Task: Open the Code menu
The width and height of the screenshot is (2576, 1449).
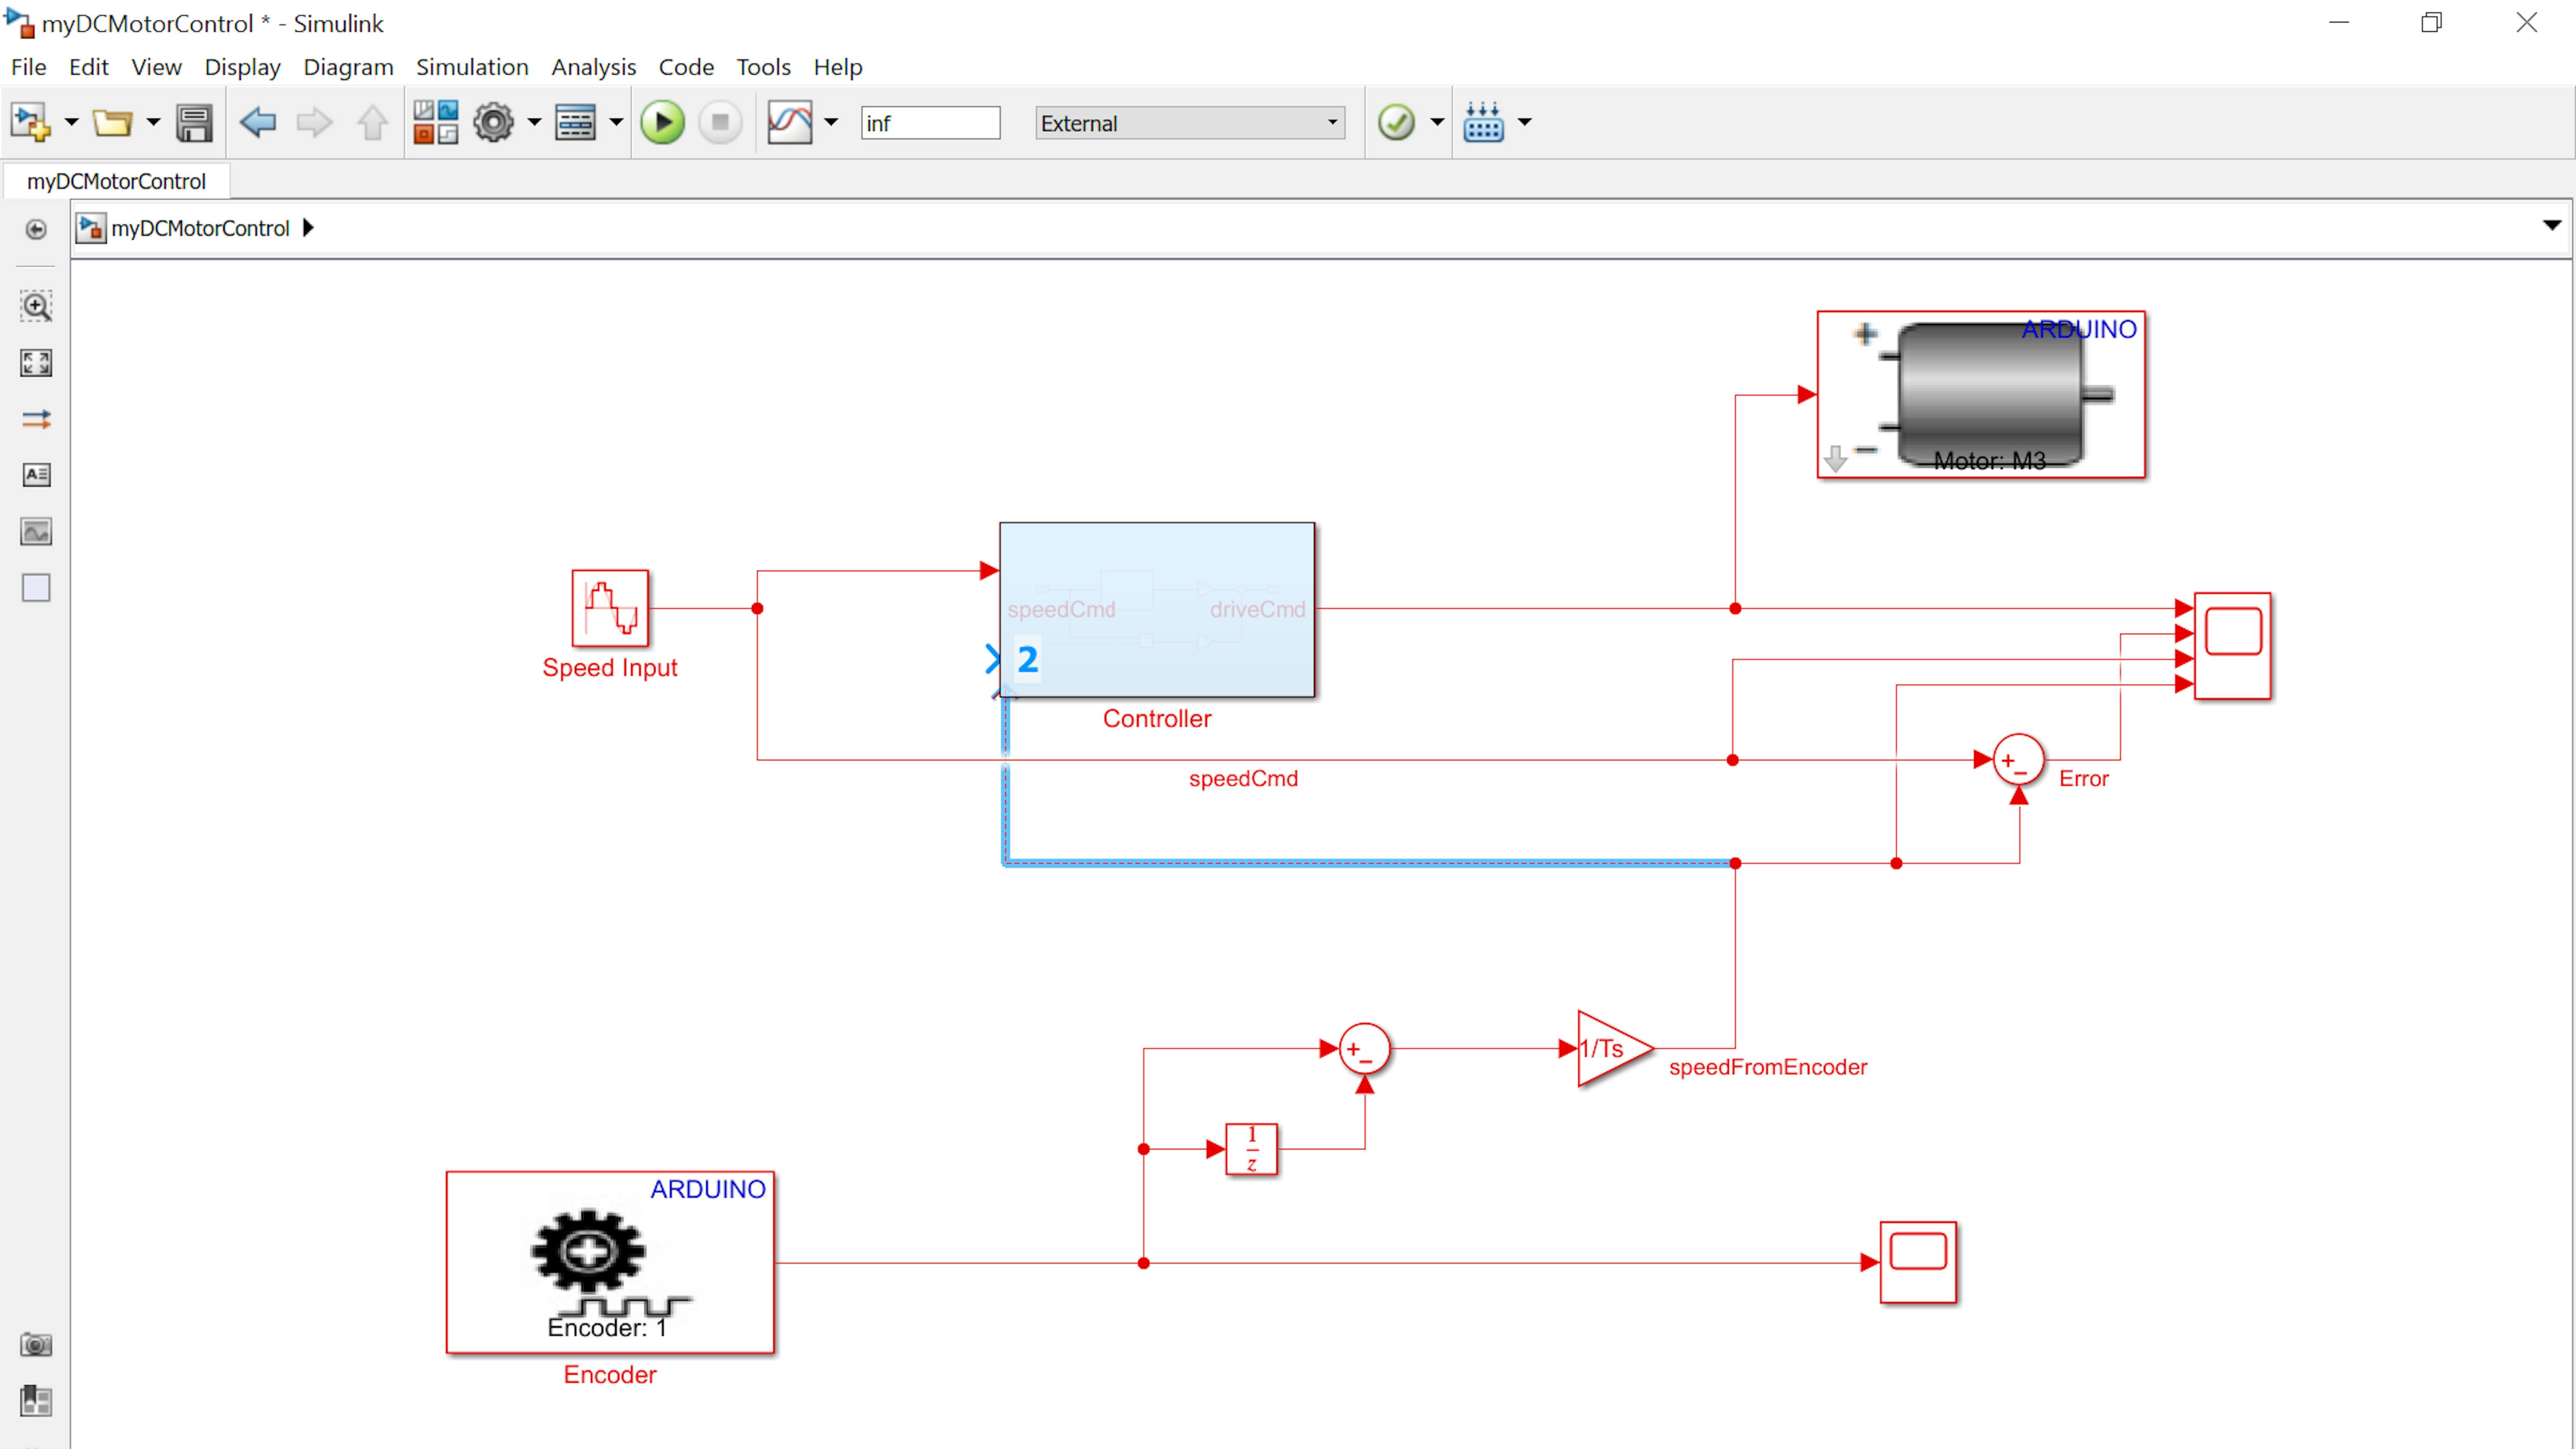Action: coord(686,67)
